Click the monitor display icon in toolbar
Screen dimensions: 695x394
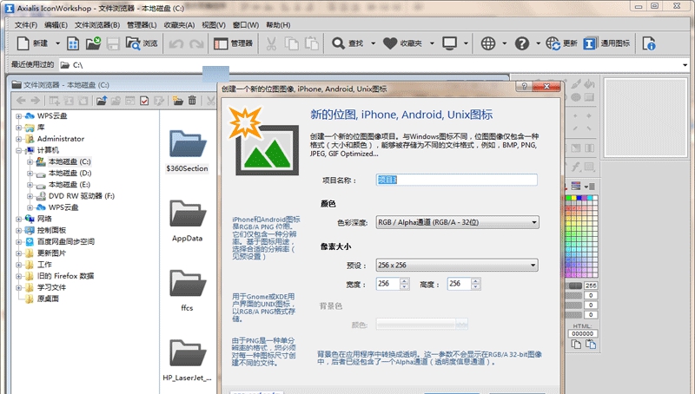tap(449, 43)
